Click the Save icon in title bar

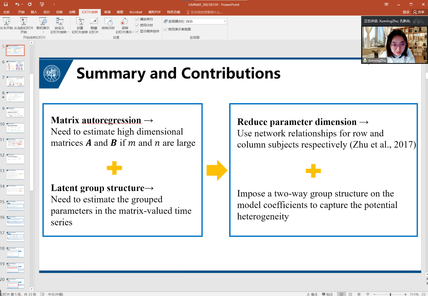(x=6, y=4)
